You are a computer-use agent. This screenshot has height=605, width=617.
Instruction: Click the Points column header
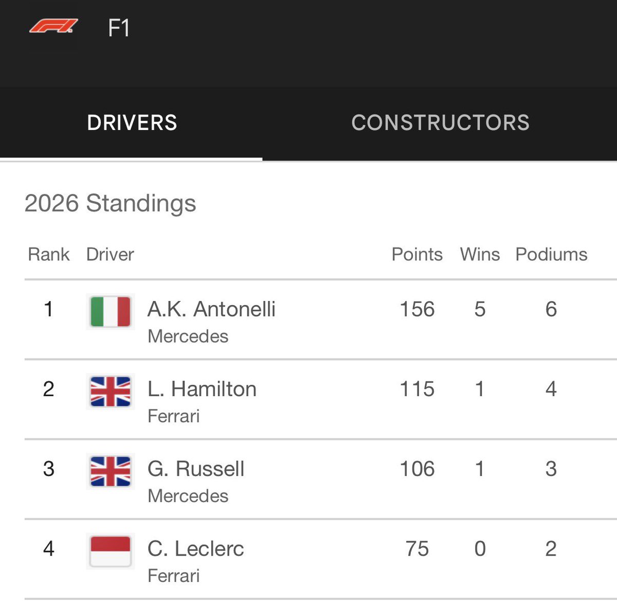click(417, 254)
